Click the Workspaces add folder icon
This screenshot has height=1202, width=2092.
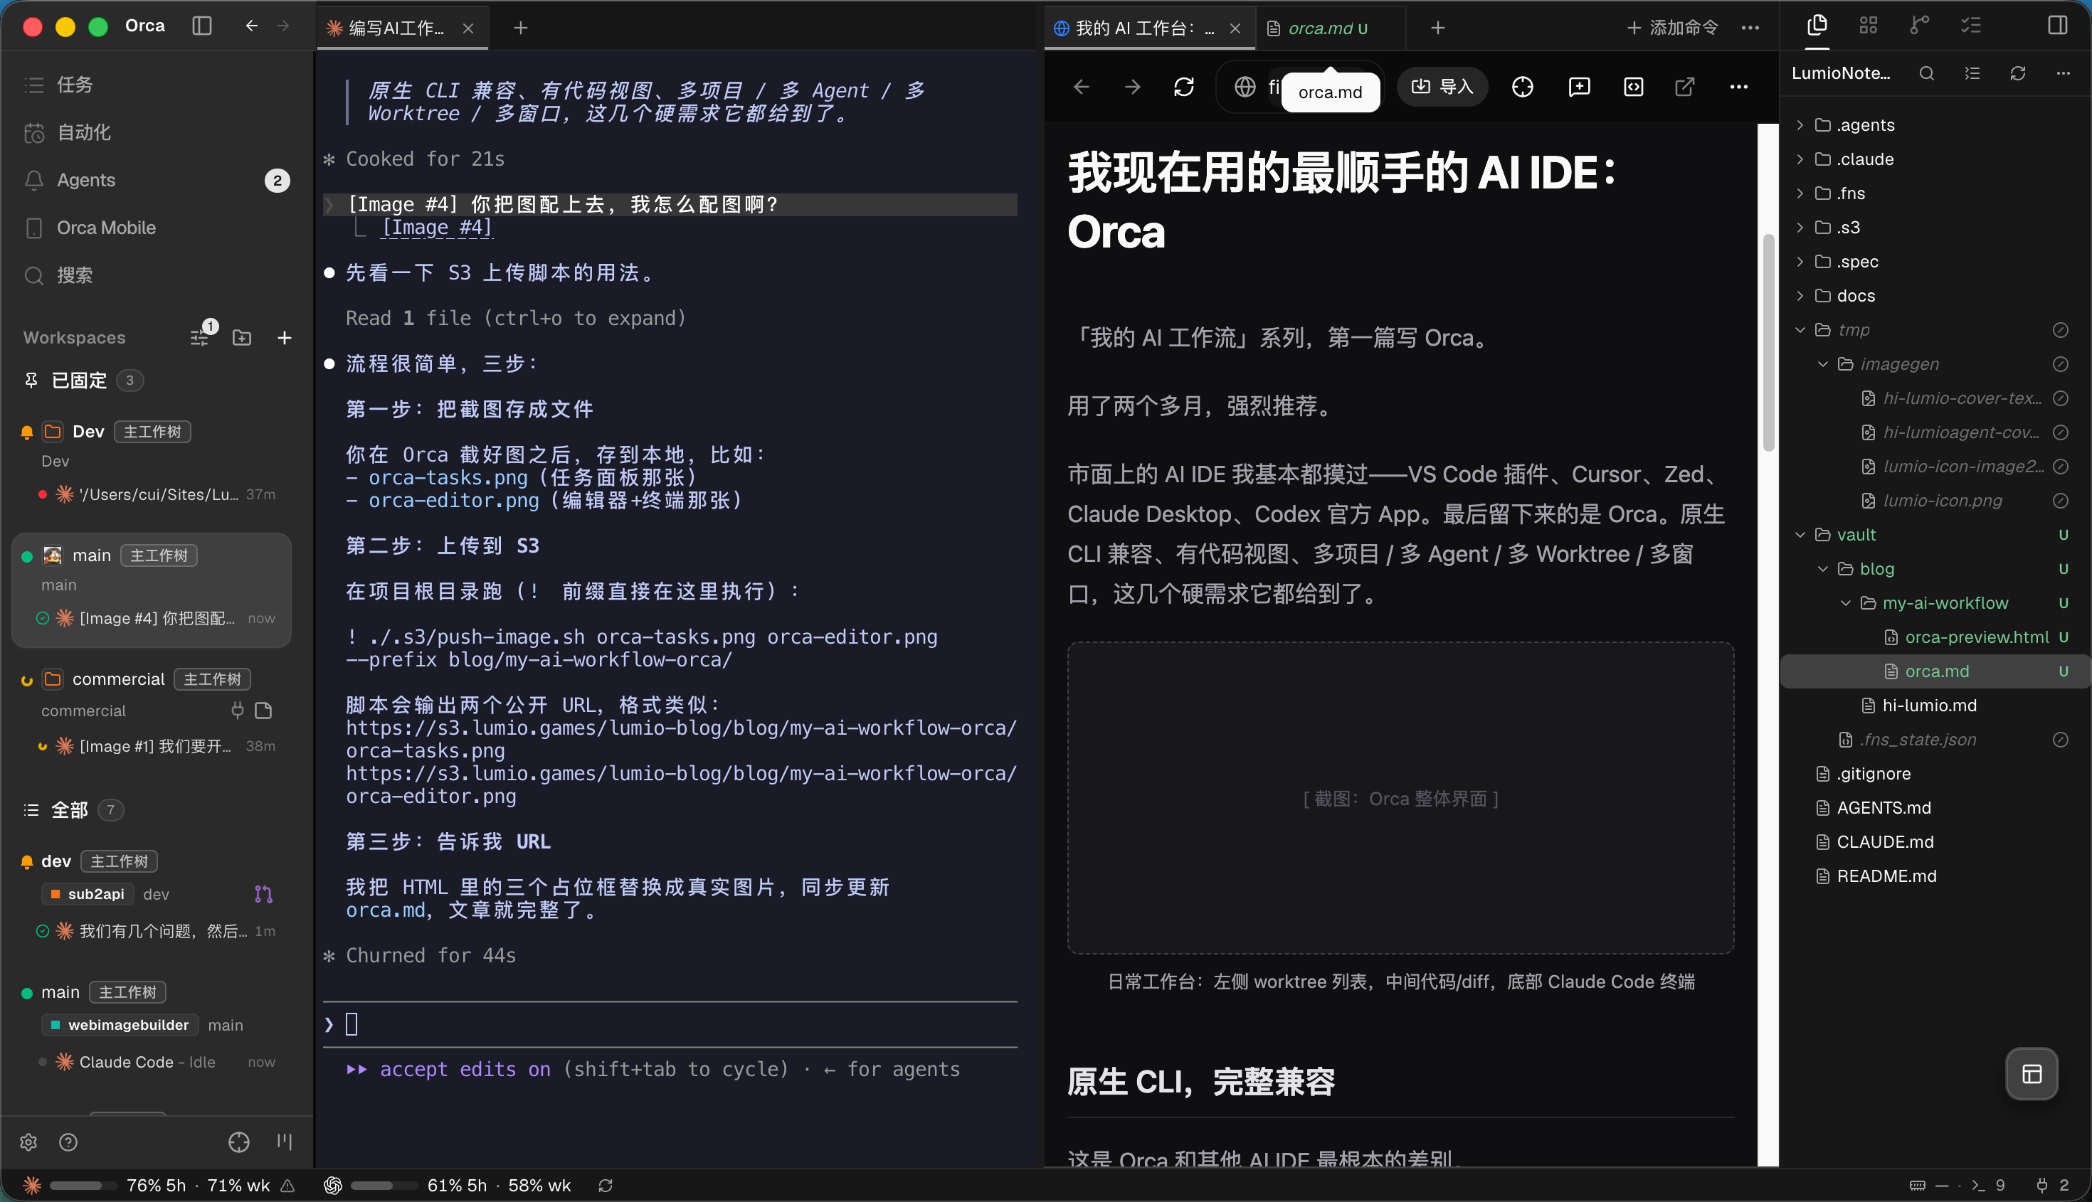coord(242,338)
